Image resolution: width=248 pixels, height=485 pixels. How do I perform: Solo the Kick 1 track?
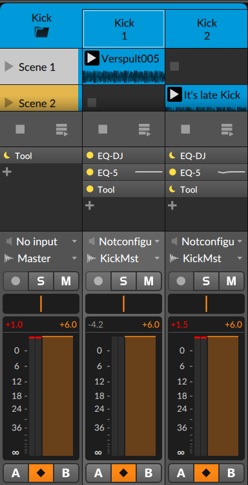click(x=123, y=281)
